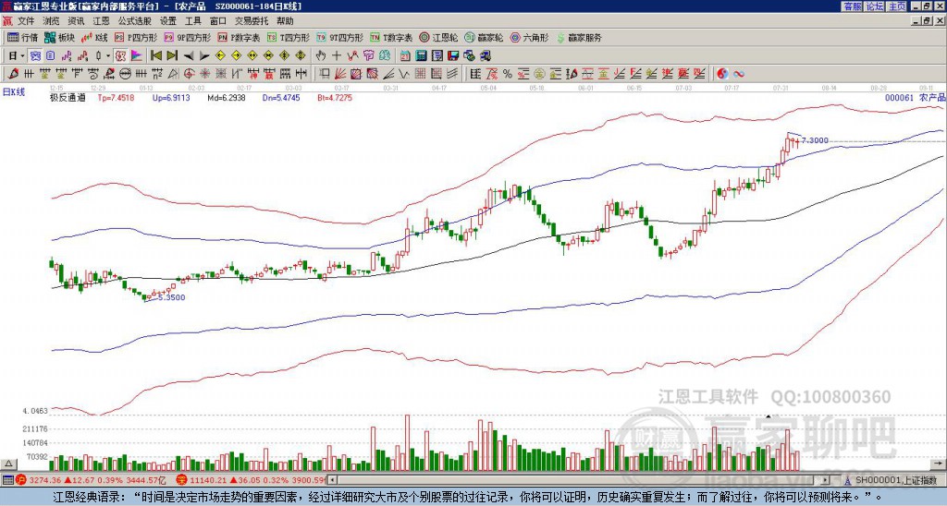947x506 pixels.
Task: Click the yin-yang taiji icon
Action: pyautogui.click(x=722, y=74)
